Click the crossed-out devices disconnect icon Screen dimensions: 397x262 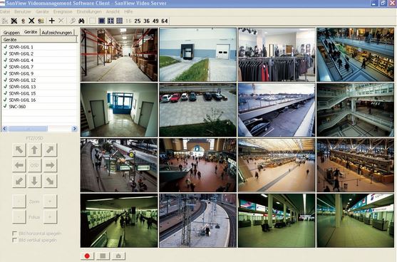pyautogui.click(x=14, y=21)
